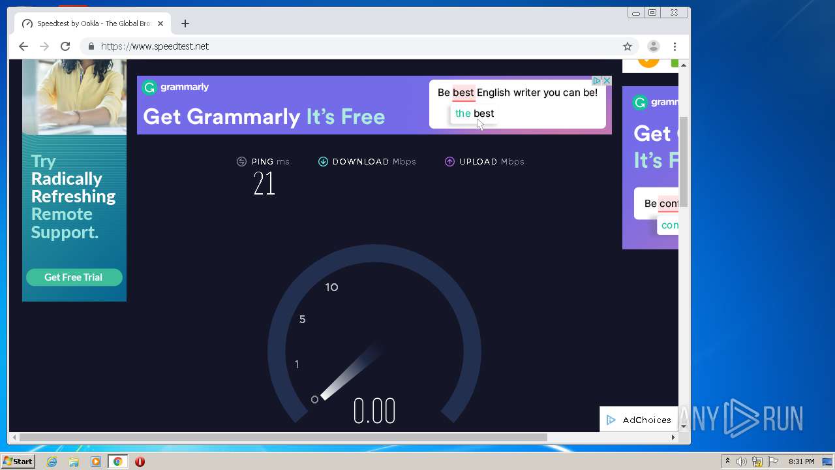835x470 pixels.
Task: Click the UPLOAD arrow icon
Action: pyautogui.click(x=449, y=162)
